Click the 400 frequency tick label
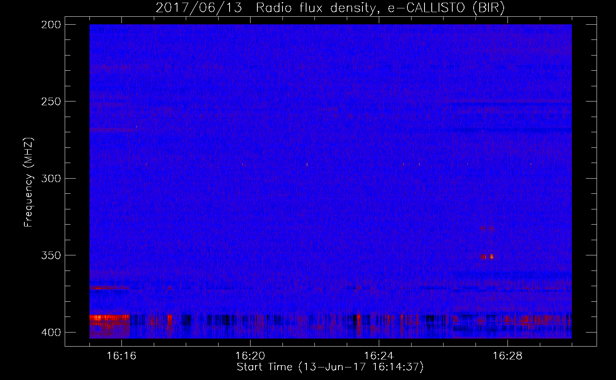Viewport: 616px width, 380px height. click(51, 332)
